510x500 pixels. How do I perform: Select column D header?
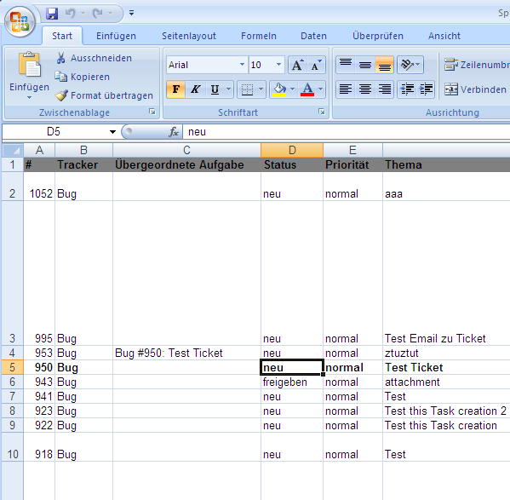pos(292,150)
